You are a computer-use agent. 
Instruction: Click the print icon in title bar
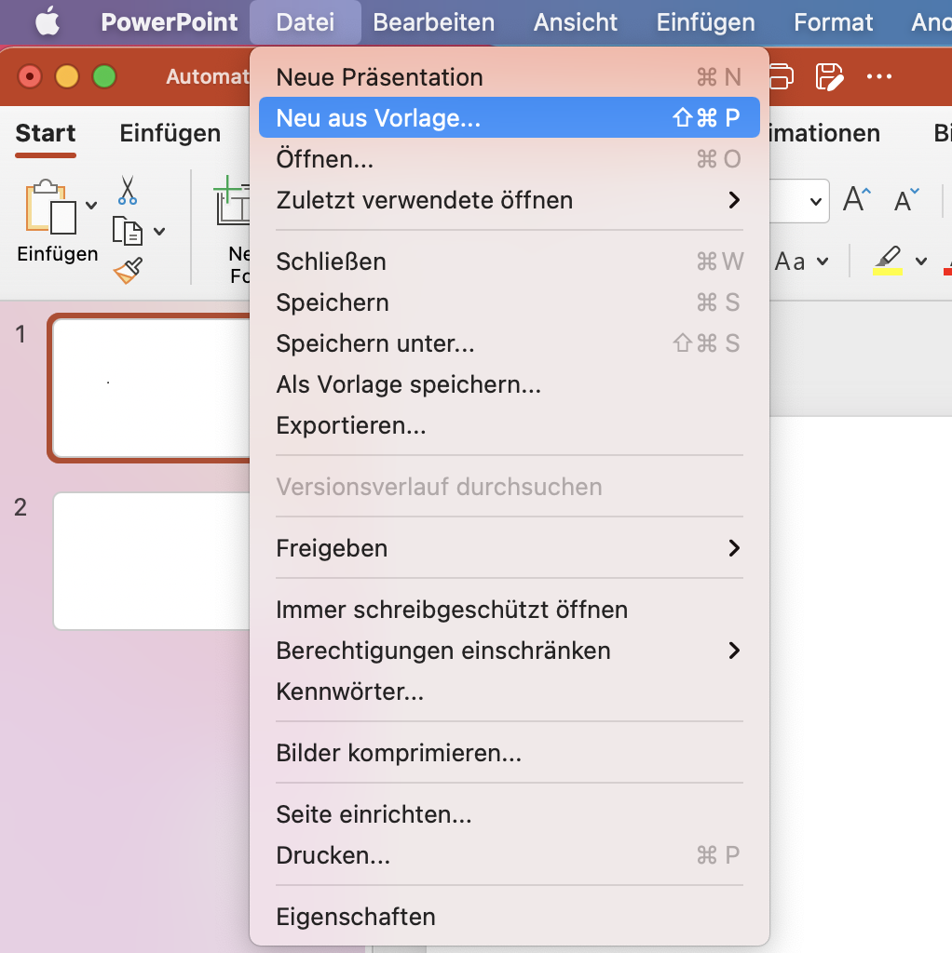(x=781, y=76)
